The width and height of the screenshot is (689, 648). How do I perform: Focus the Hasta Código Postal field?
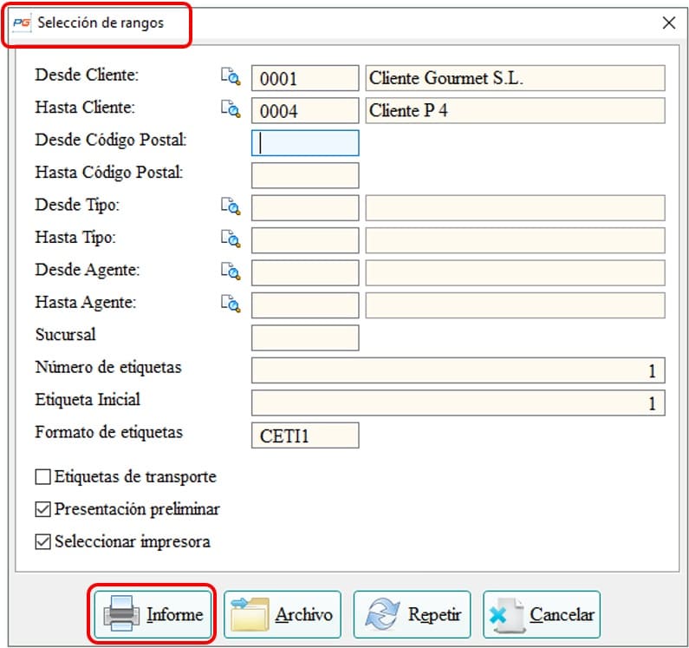coord(305,175)
